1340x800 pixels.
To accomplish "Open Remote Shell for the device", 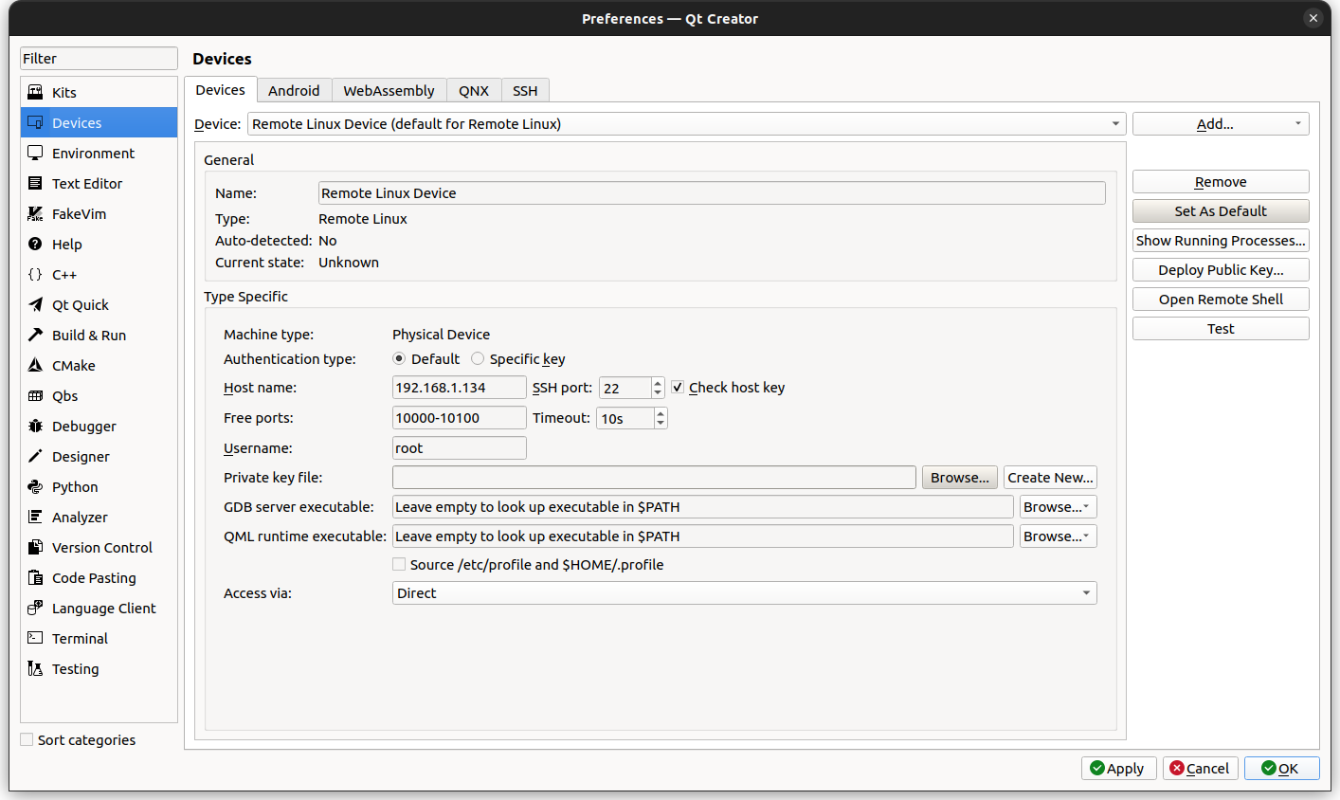I will point(1220,299).
